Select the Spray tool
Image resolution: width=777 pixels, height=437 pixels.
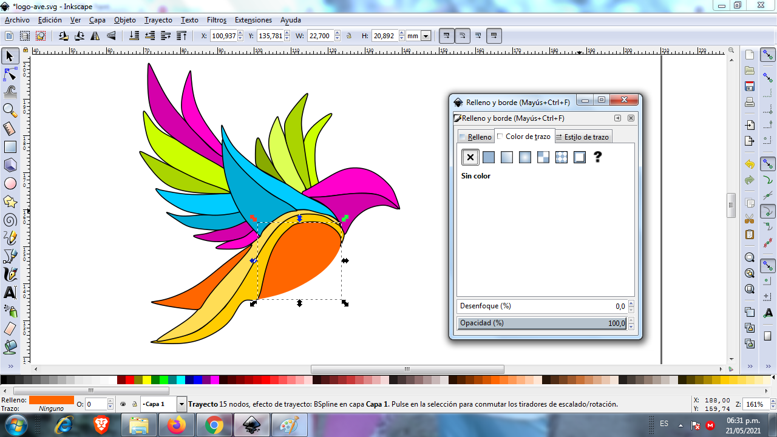click(10, 310)
